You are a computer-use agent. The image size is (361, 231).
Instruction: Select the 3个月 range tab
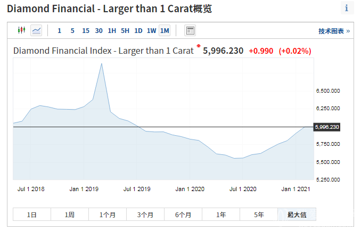coord(145,214)
